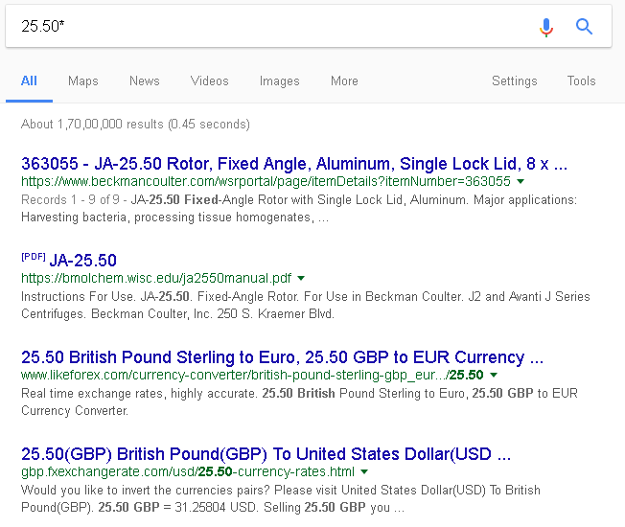The width and height of the screenshot is (625, 527).
Task: Select the All results tab
Action: click(29, 81)
